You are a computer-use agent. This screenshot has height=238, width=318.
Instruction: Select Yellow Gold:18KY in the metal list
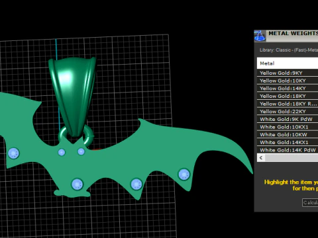coord(288,96)
